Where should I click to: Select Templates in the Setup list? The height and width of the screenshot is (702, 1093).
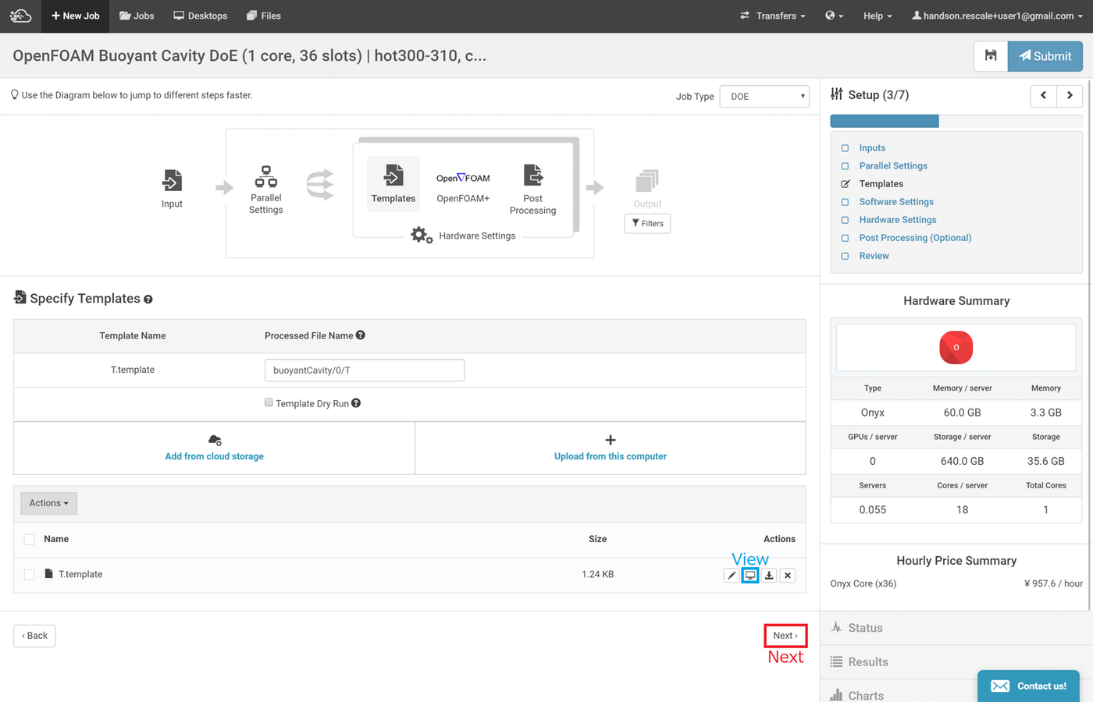coord(881,184)
